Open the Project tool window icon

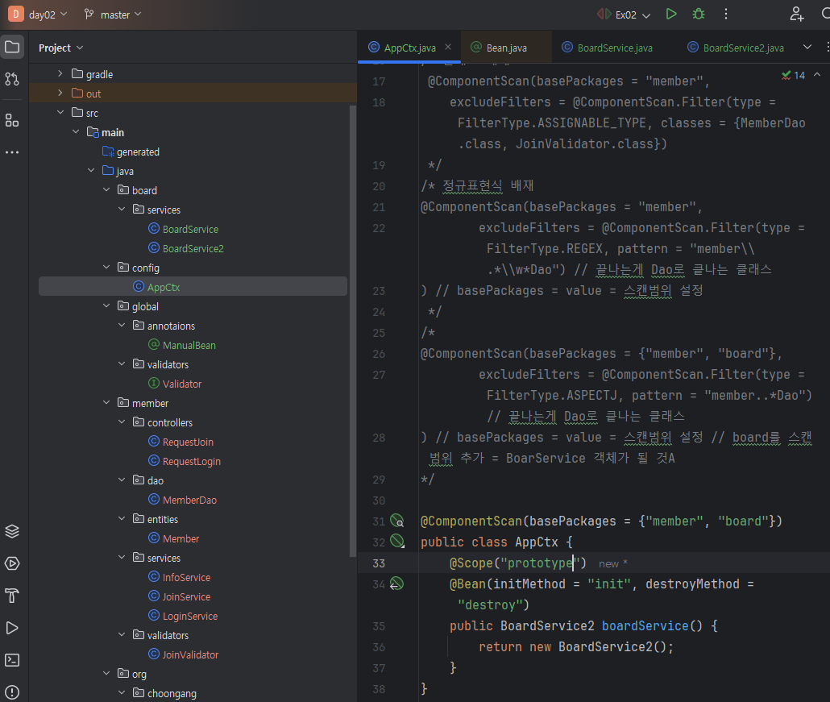click(x=12, y=48)
